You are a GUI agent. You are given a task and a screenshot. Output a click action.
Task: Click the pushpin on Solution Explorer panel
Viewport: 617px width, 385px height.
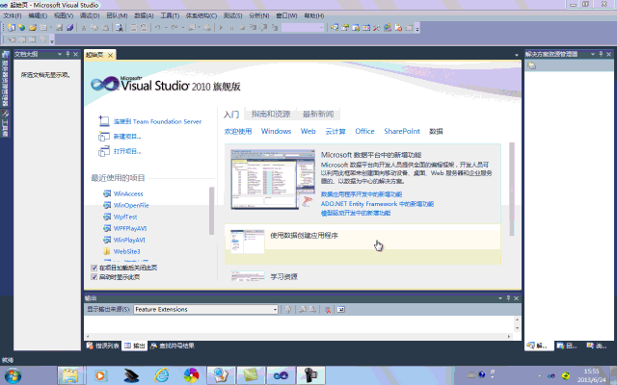pos(601,54)
